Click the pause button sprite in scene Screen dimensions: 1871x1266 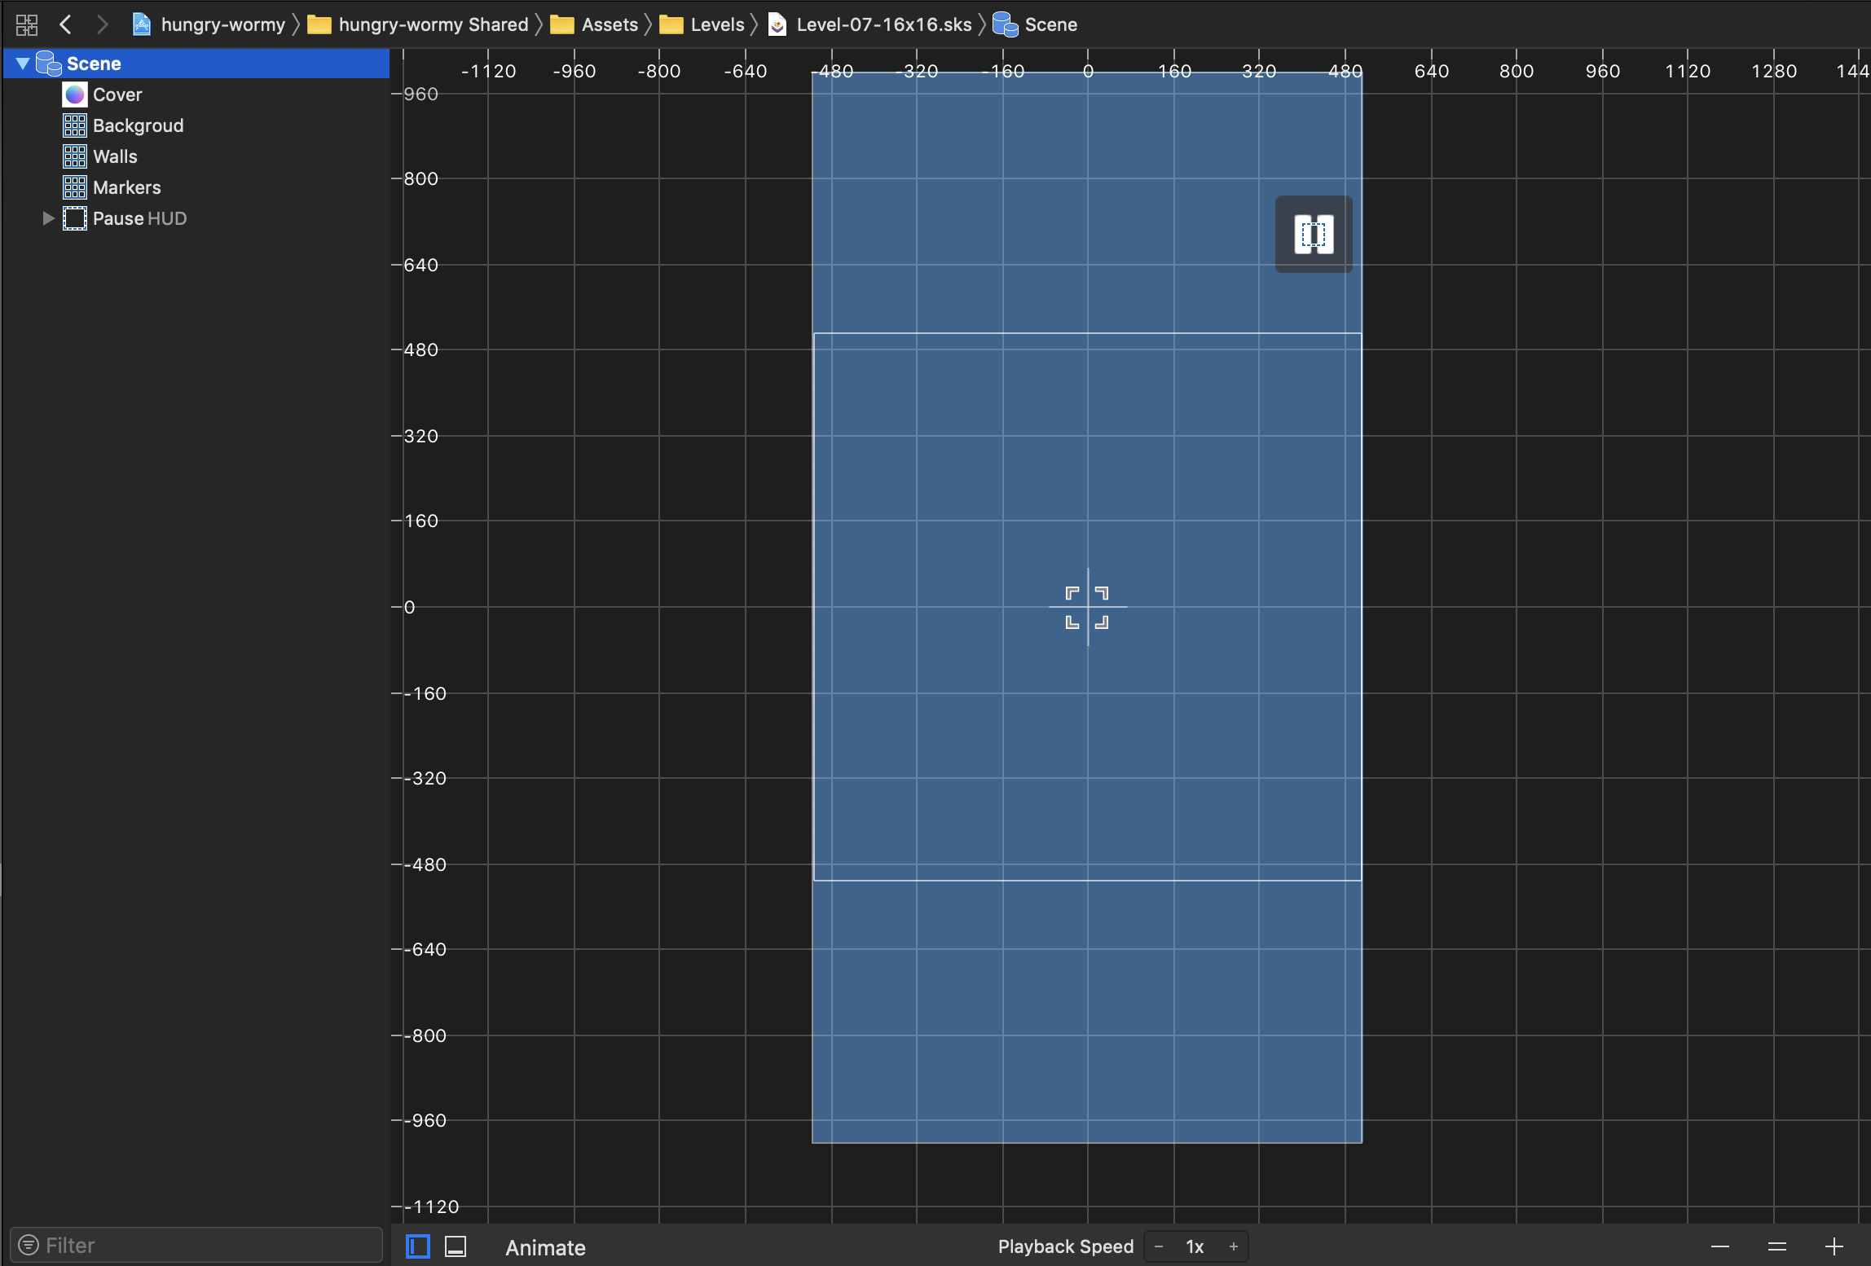[1314, 235]
